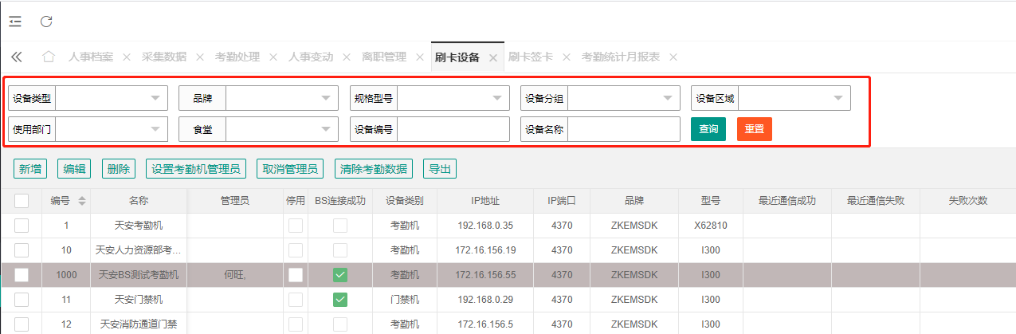Toggle BS连接成功 checkbox for 天安门禁机

click(340, 300)
